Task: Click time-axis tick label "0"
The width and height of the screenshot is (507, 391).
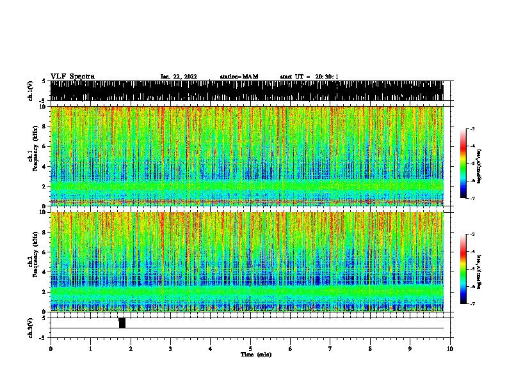Action: coord(51,349)
